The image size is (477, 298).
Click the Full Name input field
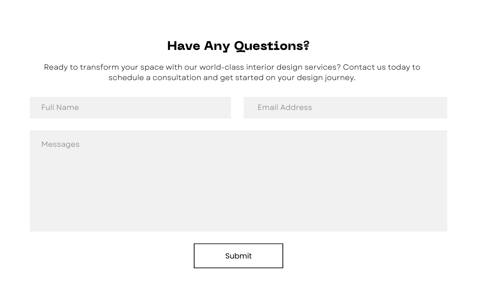pyautogui.click(x=130, y=108)
